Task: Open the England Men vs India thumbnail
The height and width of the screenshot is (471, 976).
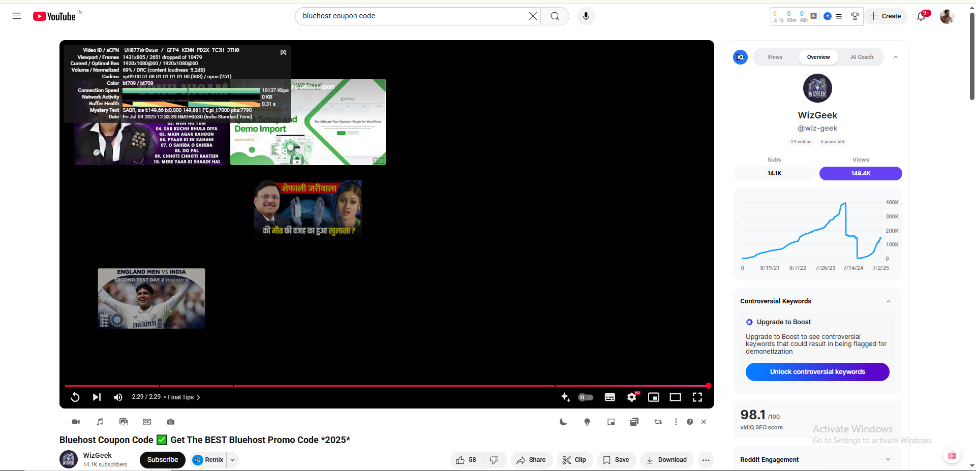Action: coord(151,298)
